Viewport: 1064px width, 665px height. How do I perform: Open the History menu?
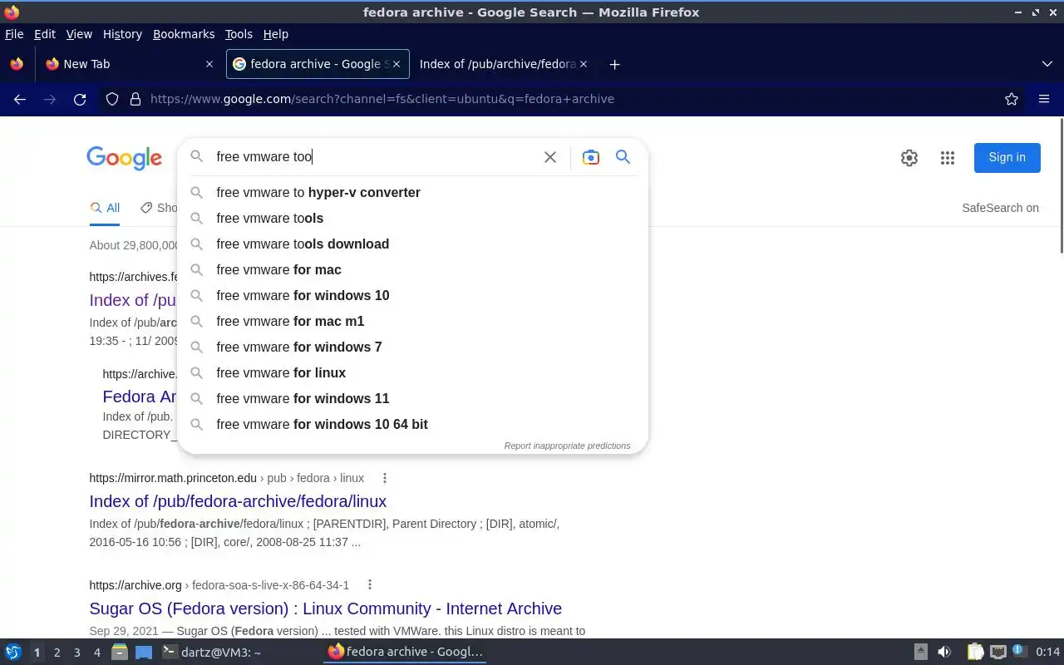pos(122,34)
